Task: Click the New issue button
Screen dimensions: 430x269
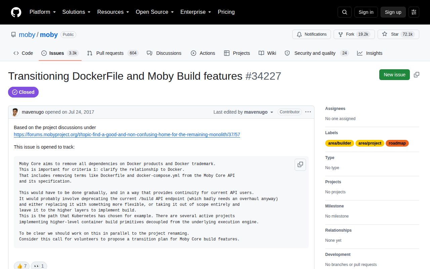Action: (x=394, y=75)
